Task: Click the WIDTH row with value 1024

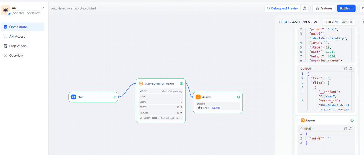Action: 161,107
